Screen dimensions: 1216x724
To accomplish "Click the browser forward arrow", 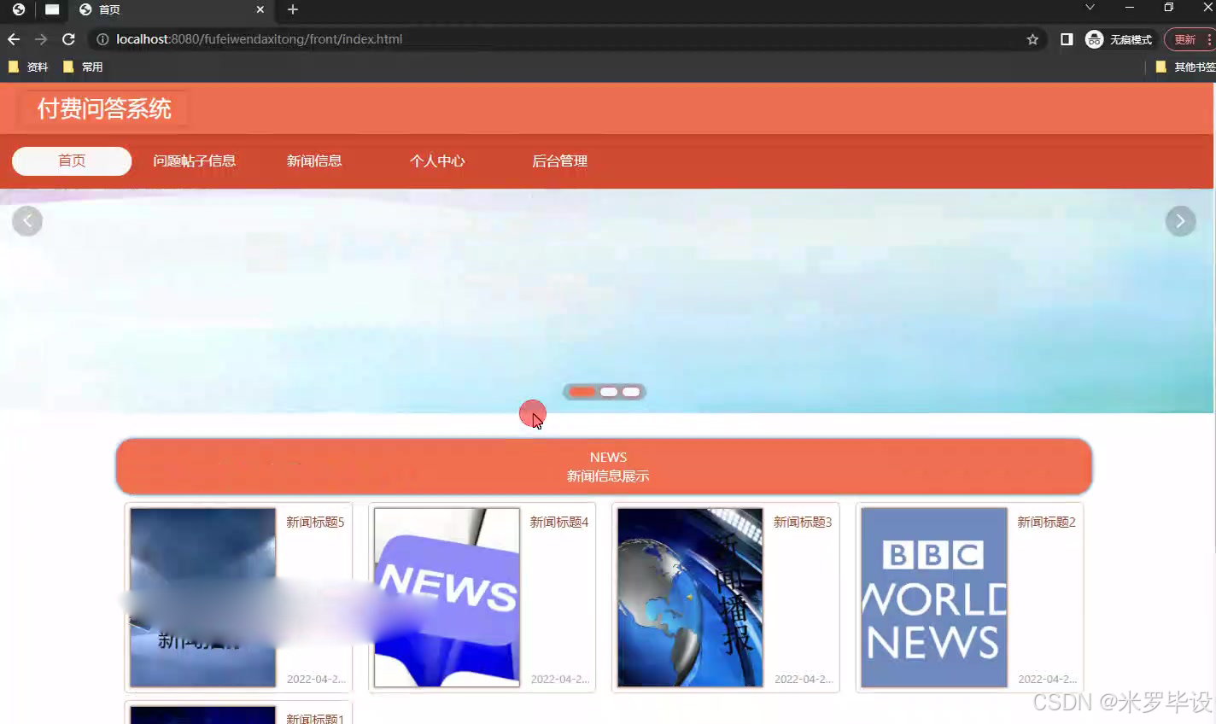I will coord(41,39).
